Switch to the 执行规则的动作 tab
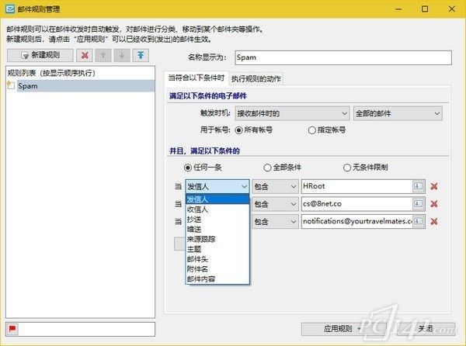 point(256,79)
